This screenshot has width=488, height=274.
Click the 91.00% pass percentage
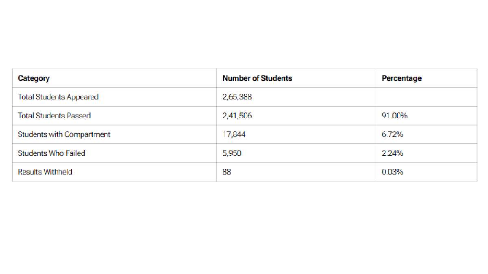click(394, 116)
